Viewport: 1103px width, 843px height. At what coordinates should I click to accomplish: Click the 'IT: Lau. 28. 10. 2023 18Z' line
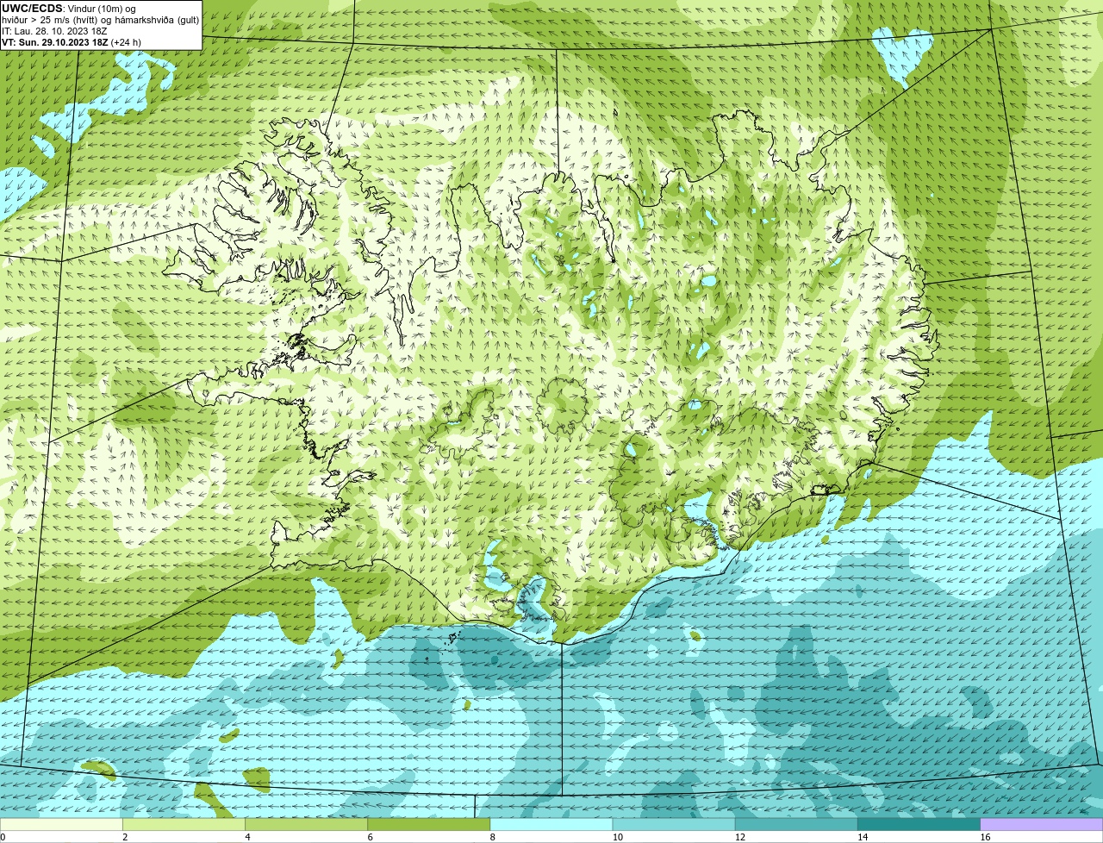coord(54,31)
